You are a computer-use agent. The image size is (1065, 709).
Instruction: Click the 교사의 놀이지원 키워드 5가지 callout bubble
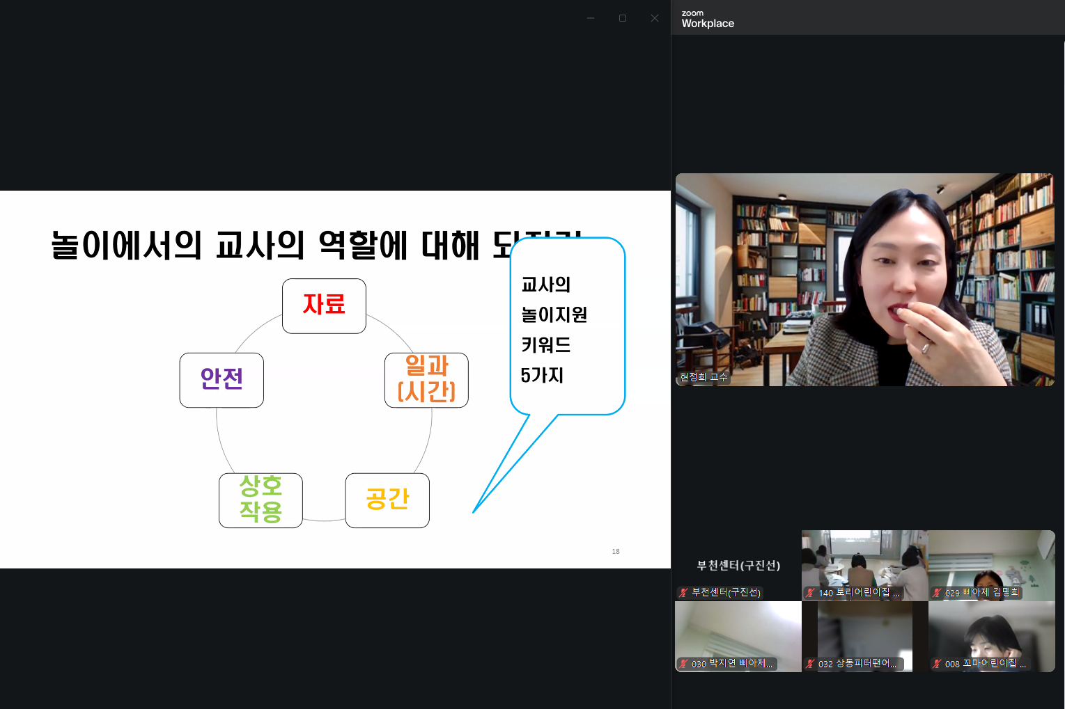point(567,327)
